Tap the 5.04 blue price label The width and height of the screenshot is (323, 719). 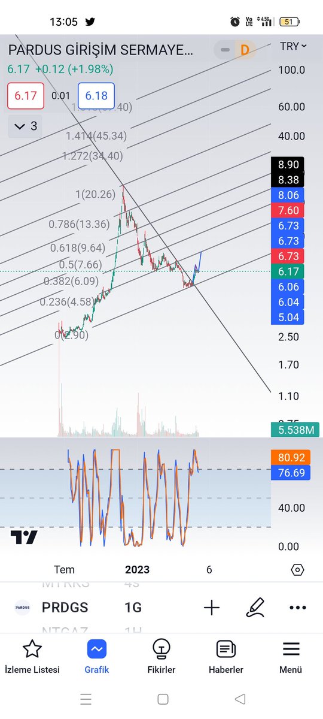click(287, 318)
